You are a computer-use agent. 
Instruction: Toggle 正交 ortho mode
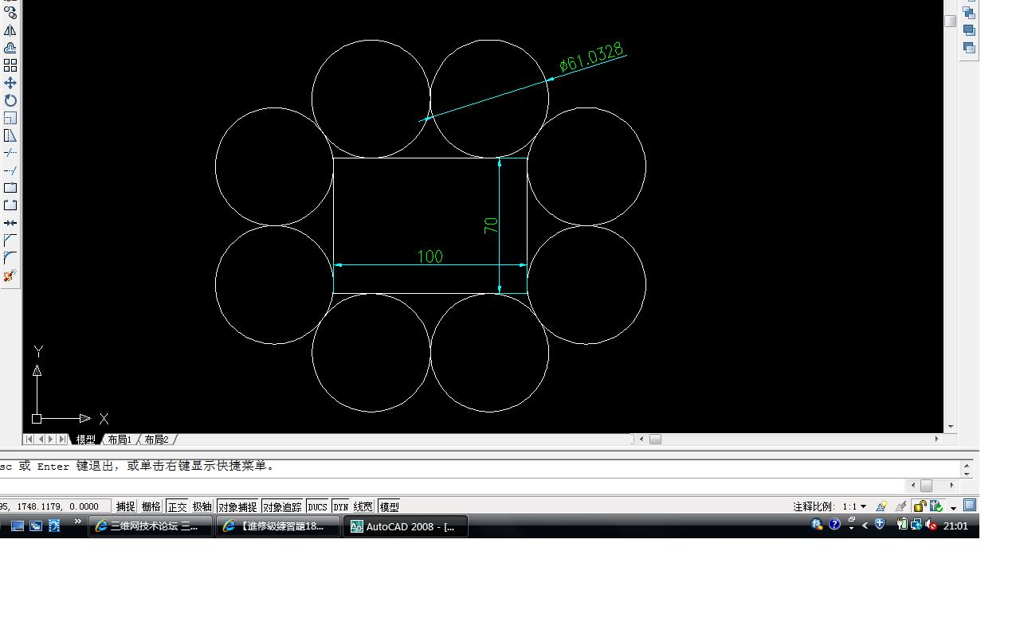click(x=177, y=506)
